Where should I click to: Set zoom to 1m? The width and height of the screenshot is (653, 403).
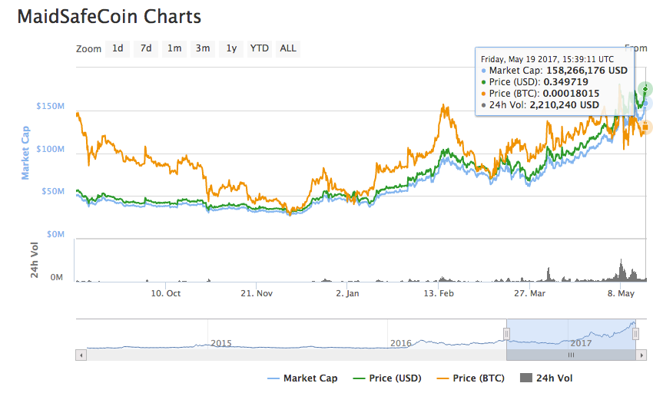[174, 48]
